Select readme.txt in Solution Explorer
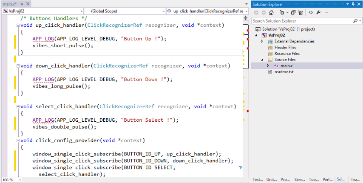The height and width of the screenshot is (183, 363). (x=284, y=72)
